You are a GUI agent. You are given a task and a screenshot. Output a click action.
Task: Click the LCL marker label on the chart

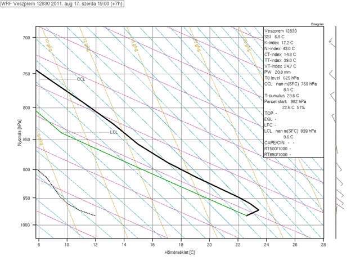[114, 132]
